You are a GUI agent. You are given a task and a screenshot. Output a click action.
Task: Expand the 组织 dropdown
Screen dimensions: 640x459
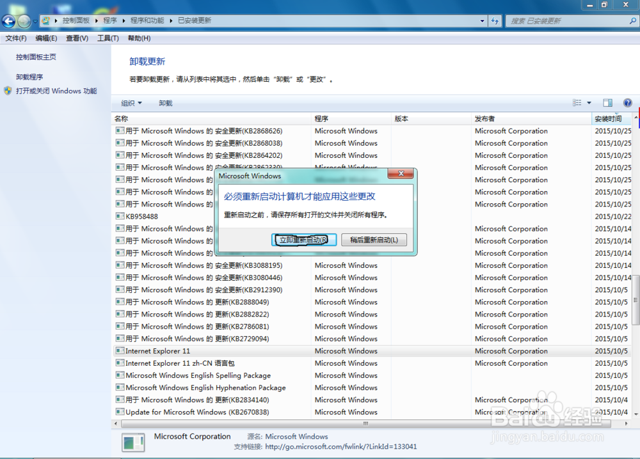coord(131,103)
